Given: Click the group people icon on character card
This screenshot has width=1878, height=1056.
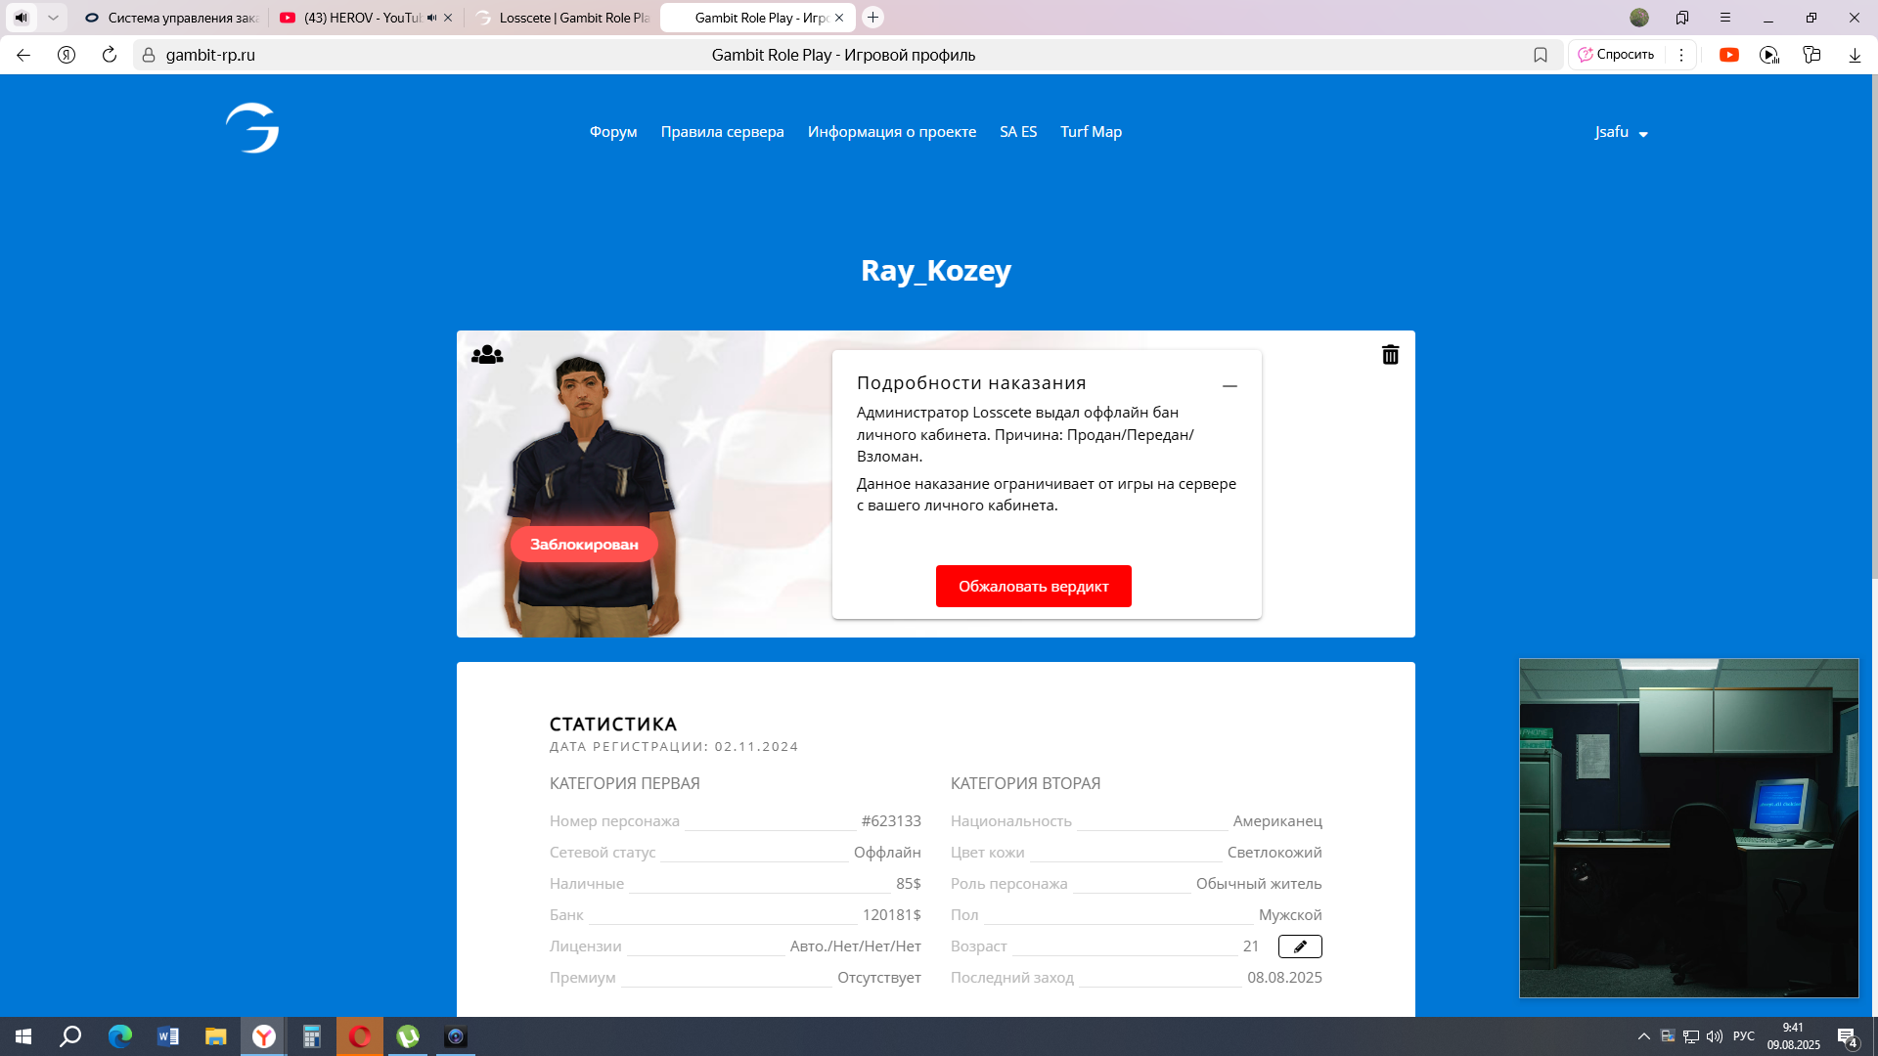Looking at the screenshot, I should [x=487, y=355].
